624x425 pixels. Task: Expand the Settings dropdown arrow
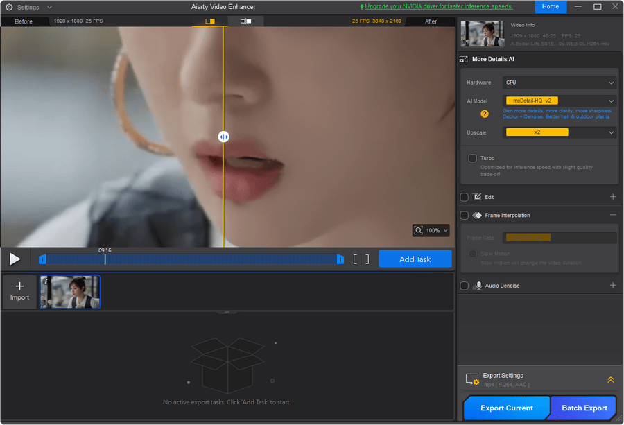point(49,7)
